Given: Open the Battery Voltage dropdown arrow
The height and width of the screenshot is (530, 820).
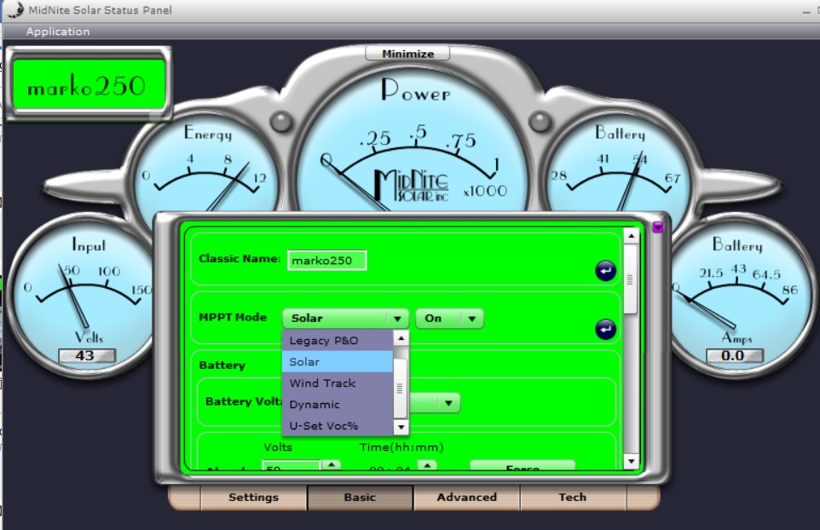Looking at the screenshot, I should pyautogui.click(x=448, y=403).
